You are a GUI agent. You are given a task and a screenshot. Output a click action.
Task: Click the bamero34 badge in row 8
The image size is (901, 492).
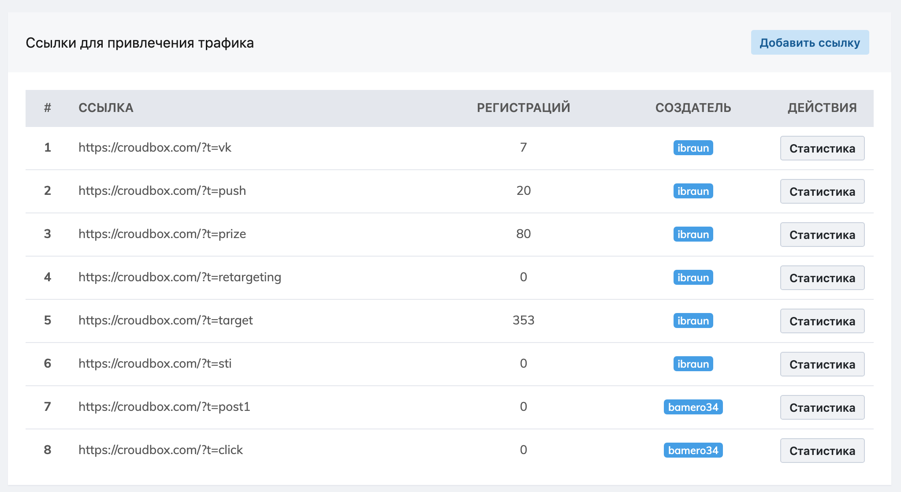click(x=693, y=450)
